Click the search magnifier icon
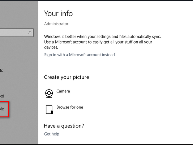This screenshot has height=145, width=193. click(30, 33)
